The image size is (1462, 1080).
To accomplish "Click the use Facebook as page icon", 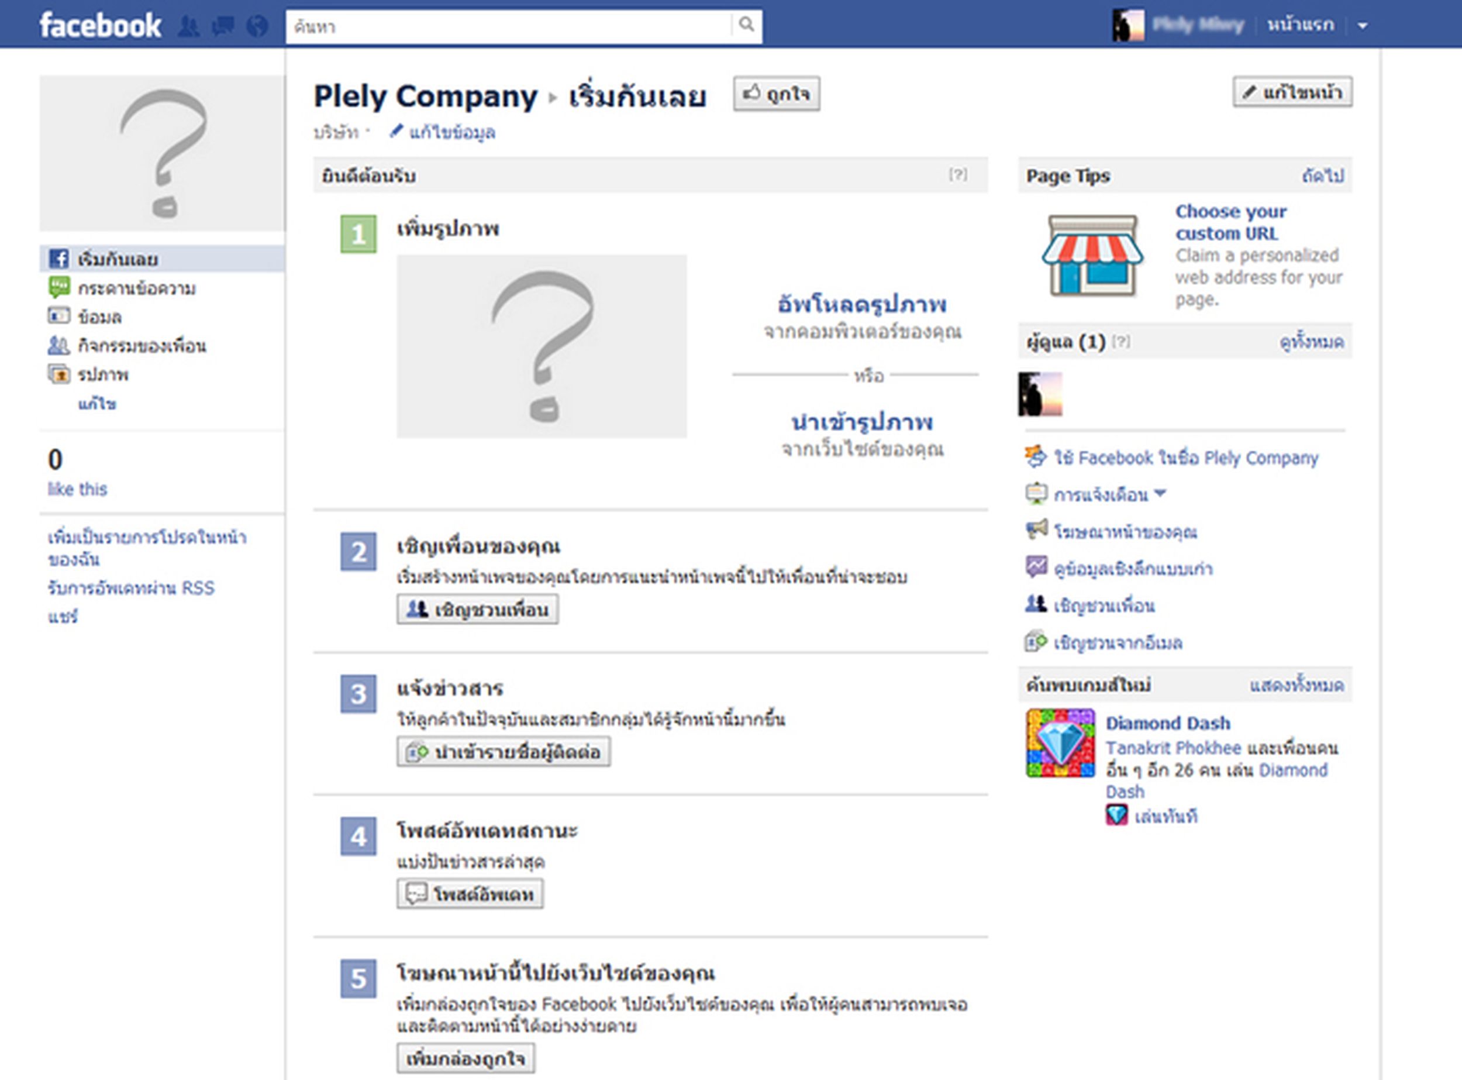I will point(1036,456).
